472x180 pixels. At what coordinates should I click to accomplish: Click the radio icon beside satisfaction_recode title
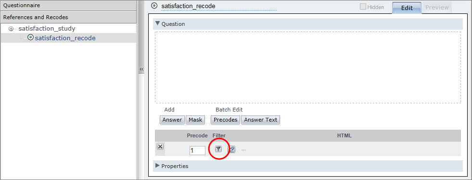pyautogui.click(x=154, y=6)
